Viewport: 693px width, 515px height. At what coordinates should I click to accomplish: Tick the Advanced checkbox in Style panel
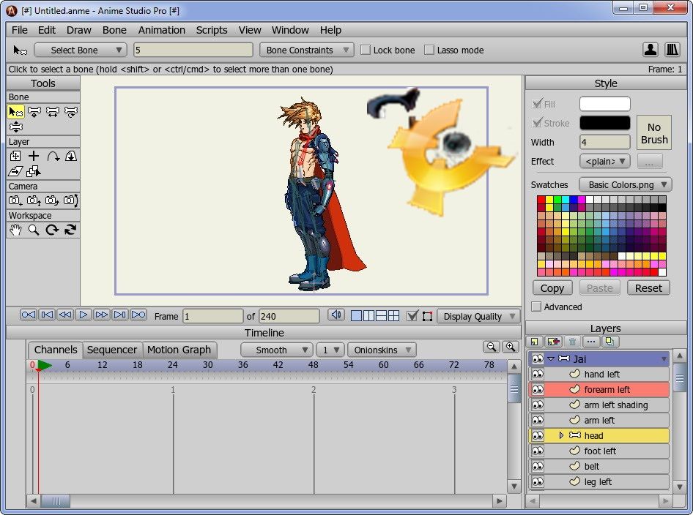(536, 307)
